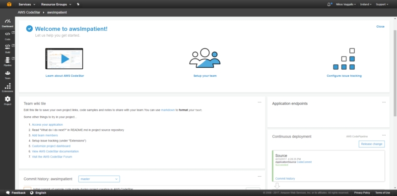Screen dimensions: 397x196
Task: Play the Learn about AWS CodeStar video
Action: click(64, 58)
